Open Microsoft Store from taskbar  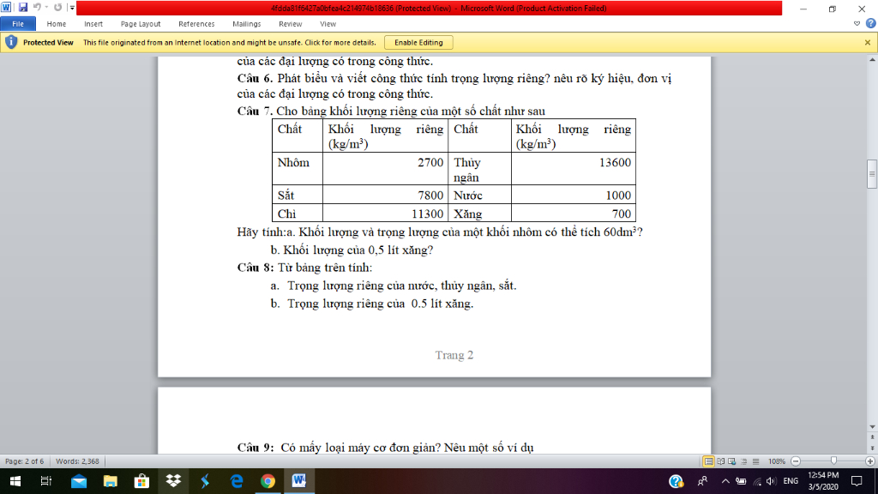coord(141,481)
